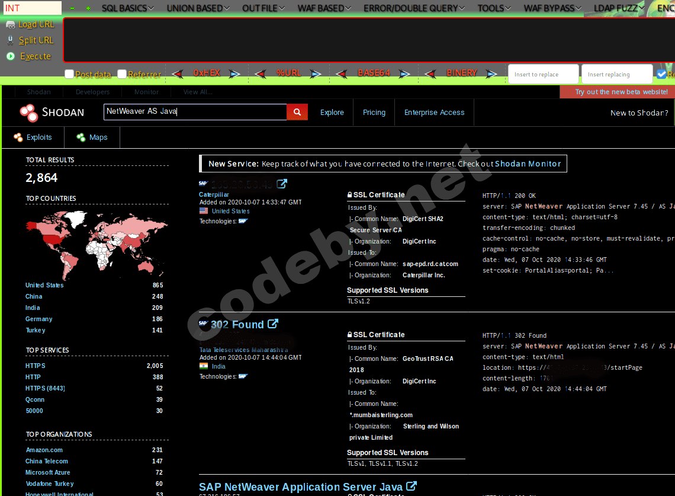The width and height of the screenshot is (675, 496).
Task: Click SAP technology icon under India result
Action: 243,376
